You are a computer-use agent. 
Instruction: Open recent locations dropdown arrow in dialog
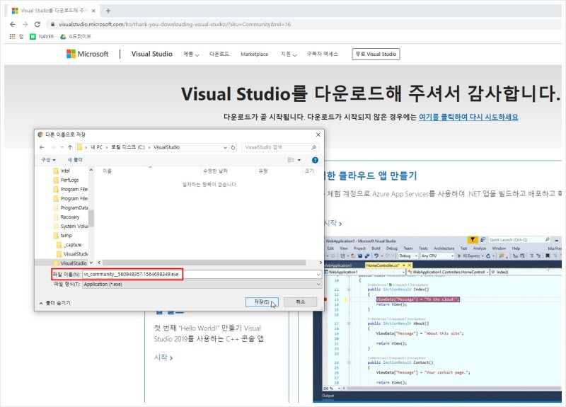(x=62, y=147)
